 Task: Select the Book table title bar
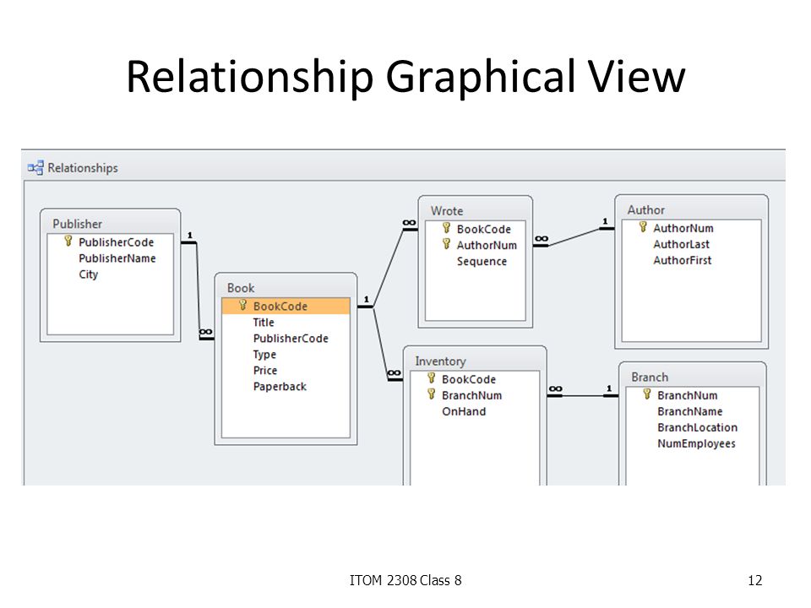pyautogui.click(x=286, y=287)
